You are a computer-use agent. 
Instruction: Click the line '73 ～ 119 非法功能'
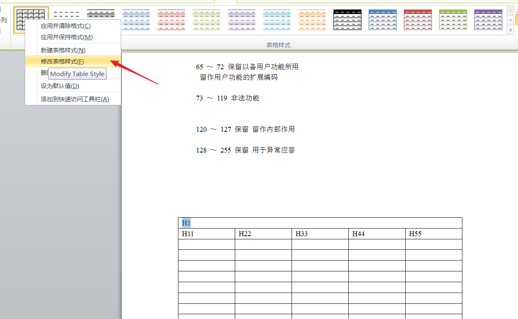[x=228, y=98]
